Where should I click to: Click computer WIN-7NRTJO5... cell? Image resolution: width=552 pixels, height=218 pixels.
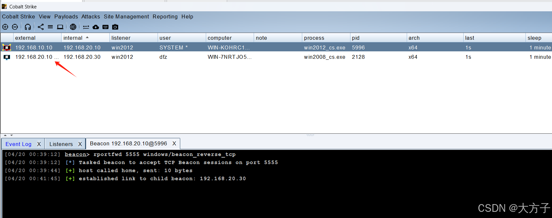click(x=230, y=57)
